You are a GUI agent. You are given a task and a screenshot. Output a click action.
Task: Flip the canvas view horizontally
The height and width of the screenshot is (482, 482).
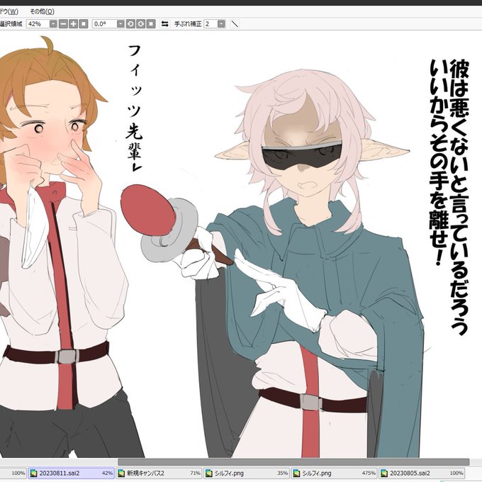coord(165,24)
